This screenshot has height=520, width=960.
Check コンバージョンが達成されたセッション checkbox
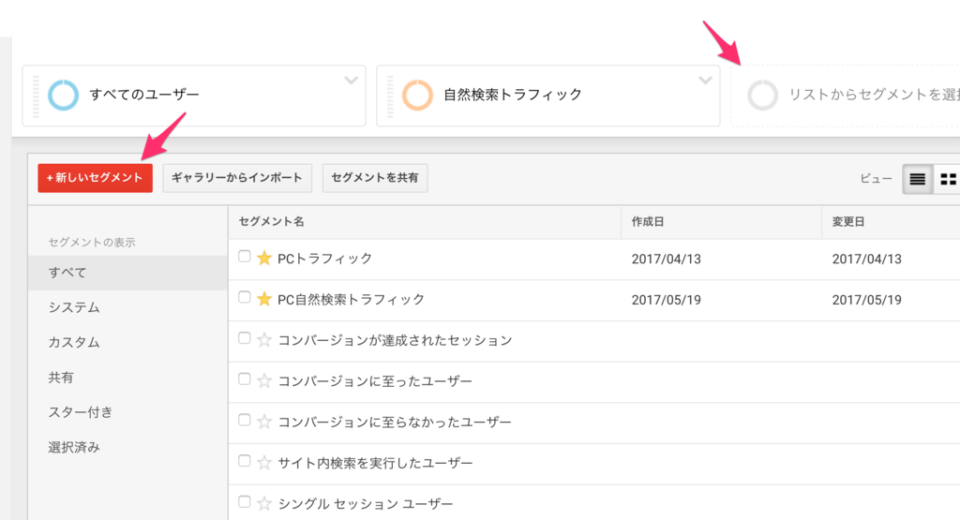245,338
